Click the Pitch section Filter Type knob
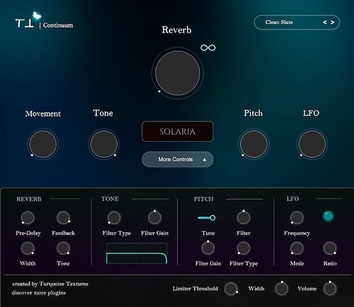This screenshot has height=307, width=354. [243, 248]
